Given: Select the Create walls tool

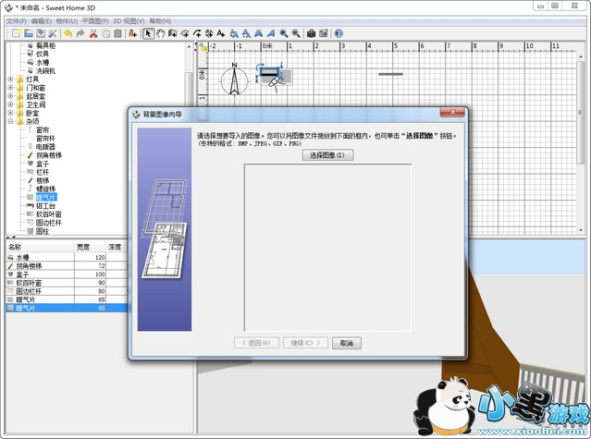Looking at the screenshot, I should 172,34.
